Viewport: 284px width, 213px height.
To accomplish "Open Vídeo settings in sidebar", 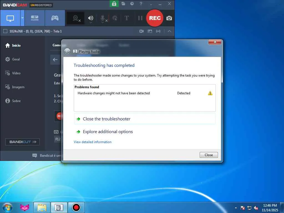I will 13,73.
